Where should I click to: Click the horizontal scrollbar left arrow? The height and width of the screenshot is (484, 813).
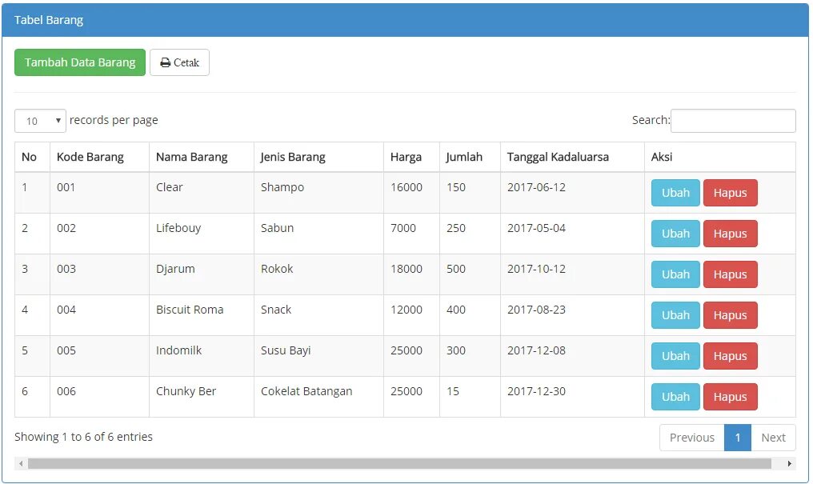pos(21,463)
